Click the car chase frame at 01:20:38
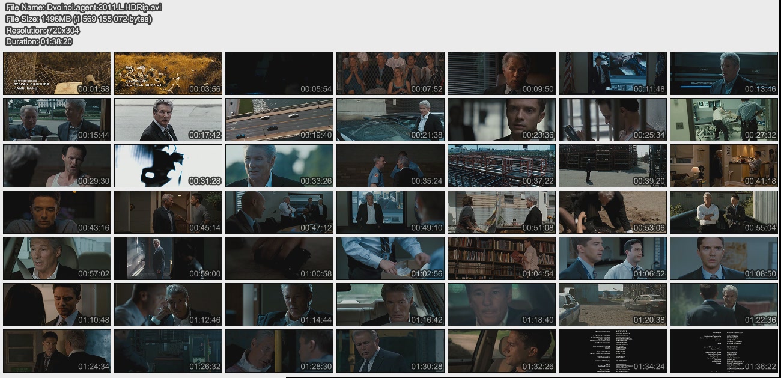 [x=613, y=305]
